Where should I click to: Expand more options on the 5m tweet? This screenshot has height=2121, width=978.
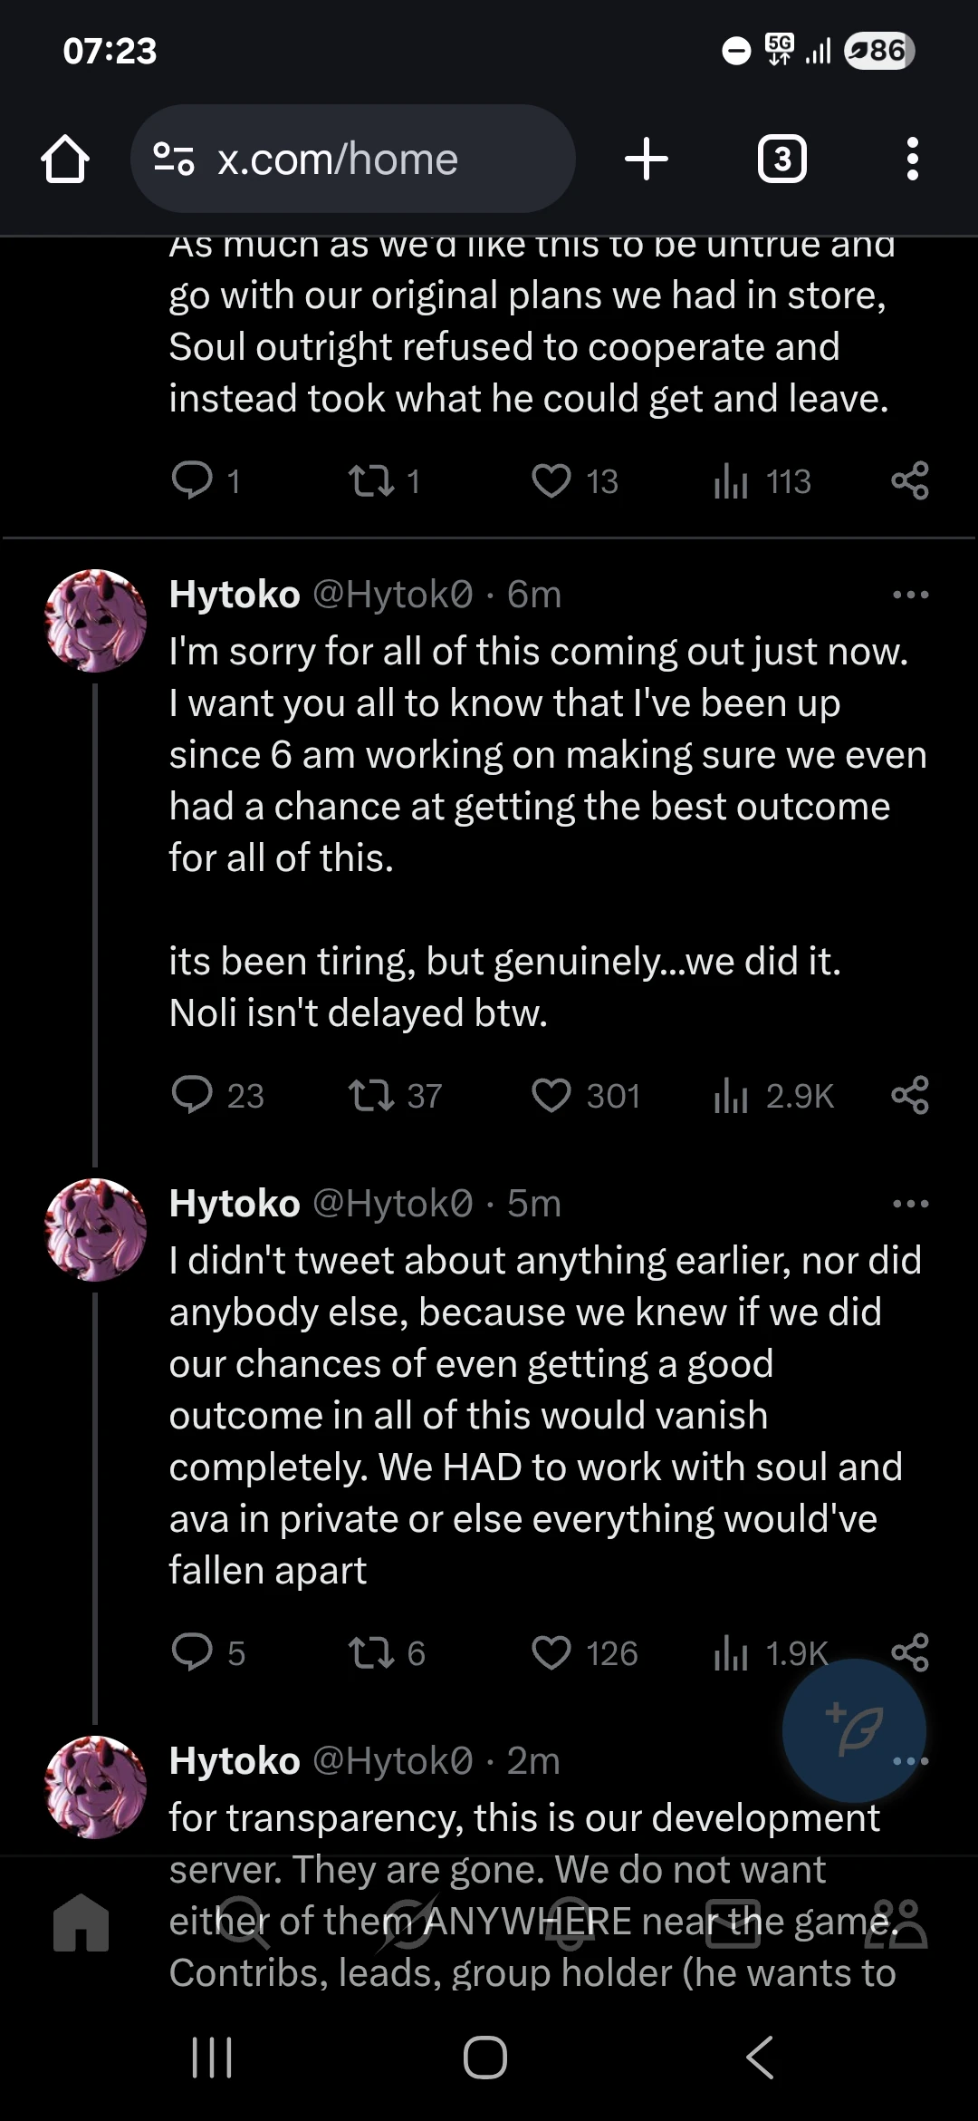click(x=909, y=1203)
